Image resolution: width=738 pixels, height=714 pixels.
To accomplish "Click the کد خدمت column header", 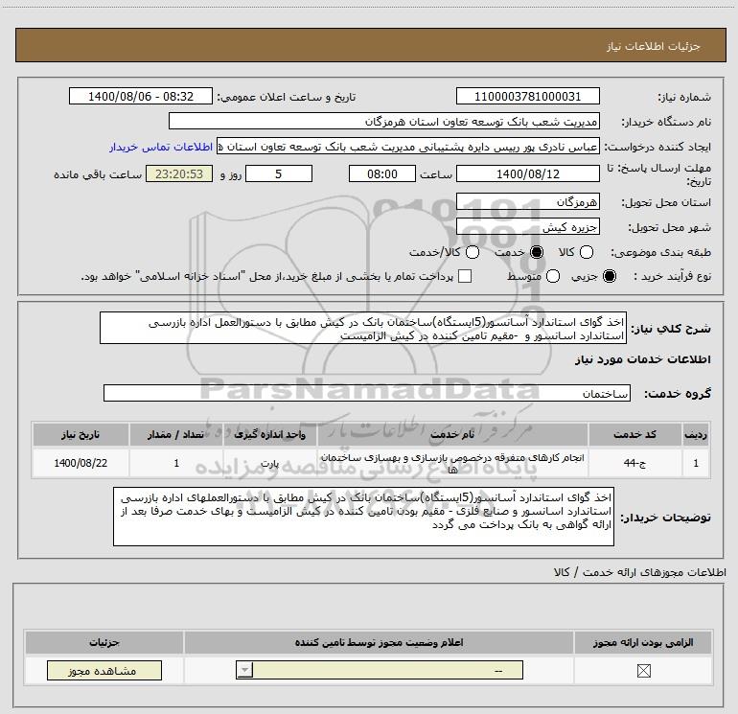I will (634, 434).
